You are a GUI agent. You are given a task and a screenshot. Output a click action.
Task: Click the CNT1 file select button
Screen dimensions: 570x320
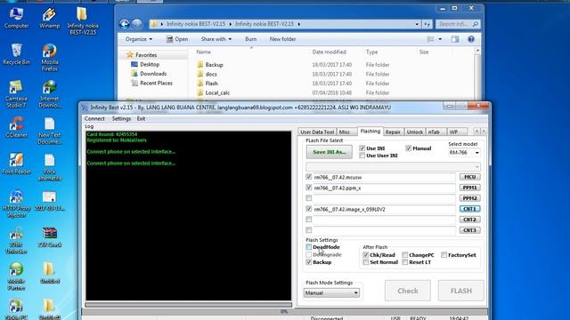coord(469,209)
